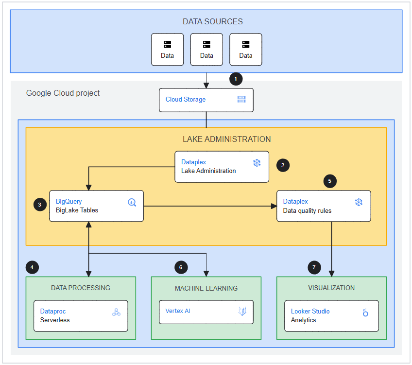Image resolution: width=412 pixels, height=365 pixels.
Task: Click the leftmost Data source server icon
Action: click(x=168, y=45)
